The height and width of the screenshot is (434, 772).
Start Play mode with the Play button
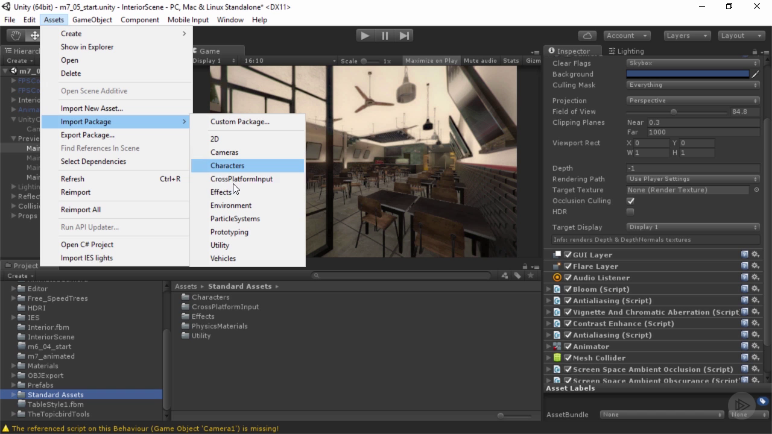[x=365, y=36]
